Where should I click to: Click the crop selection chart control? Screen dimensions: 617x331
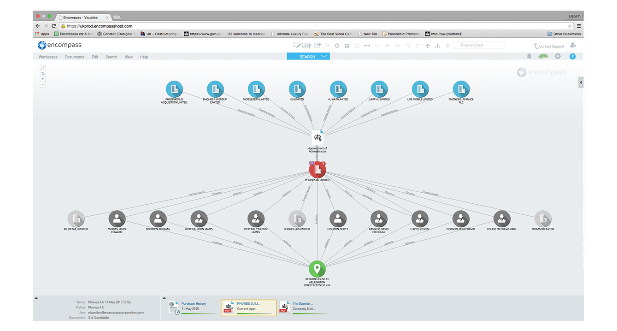pyautogui.click(x=43, y=73)
